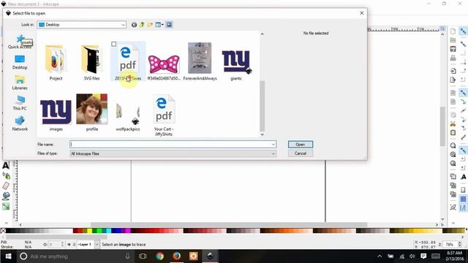Create a new folder in file dialog
The height and width of the screenshot is (263, 468).
pos(150,25)
